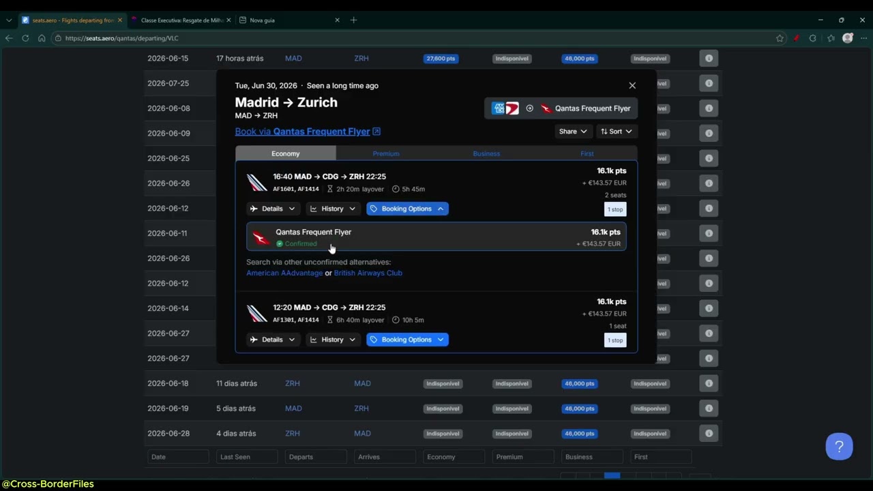Click the Qantas logo in the confirmed booking row

(261, 237)
